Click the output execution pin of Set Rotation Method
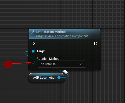125x103 pixels. point(96,43)
